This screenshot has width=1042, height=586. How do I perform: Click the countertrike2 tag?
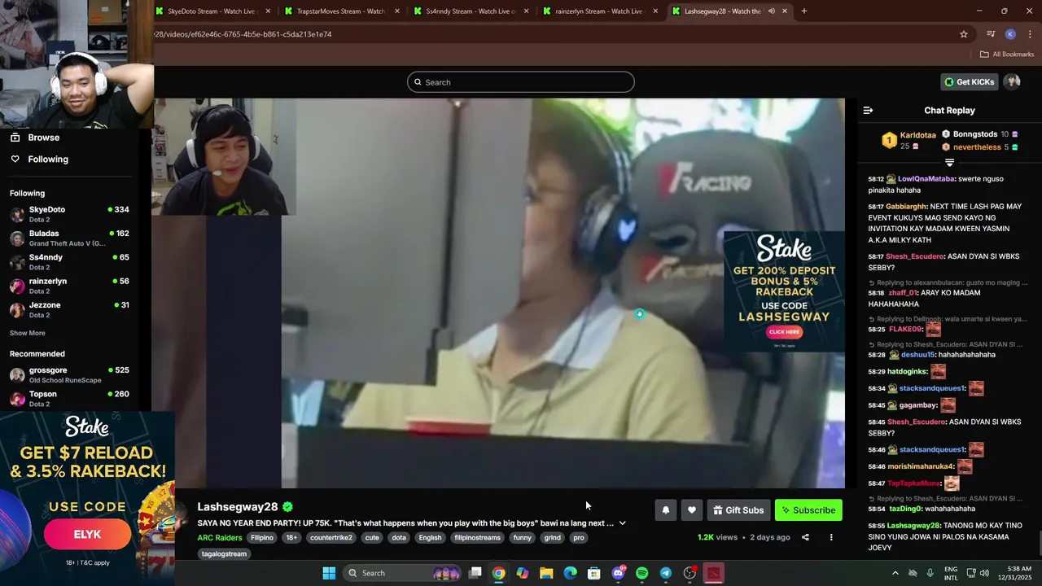point(331,538)
